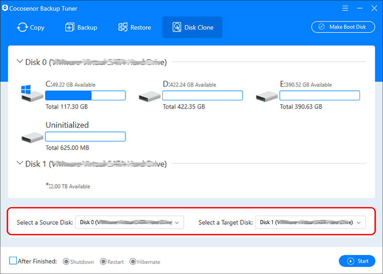The height and width of the screenshot is (274, 383).
Task: Click the Start button
Action: pos(357,261)
